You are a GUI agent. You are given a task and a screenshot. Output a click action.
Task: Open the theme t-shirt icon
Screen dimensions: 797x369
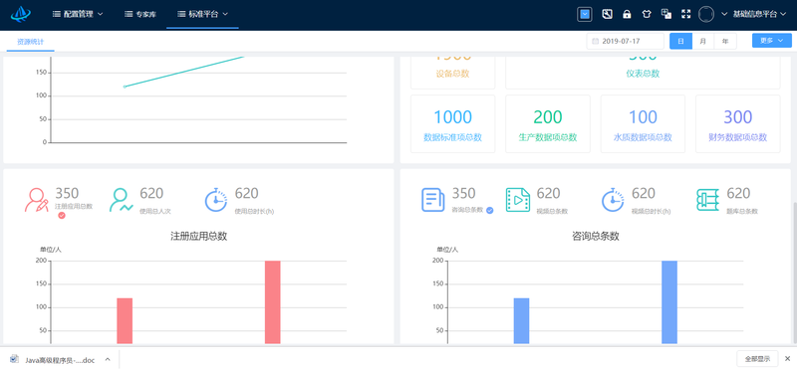tap(646, 14)
